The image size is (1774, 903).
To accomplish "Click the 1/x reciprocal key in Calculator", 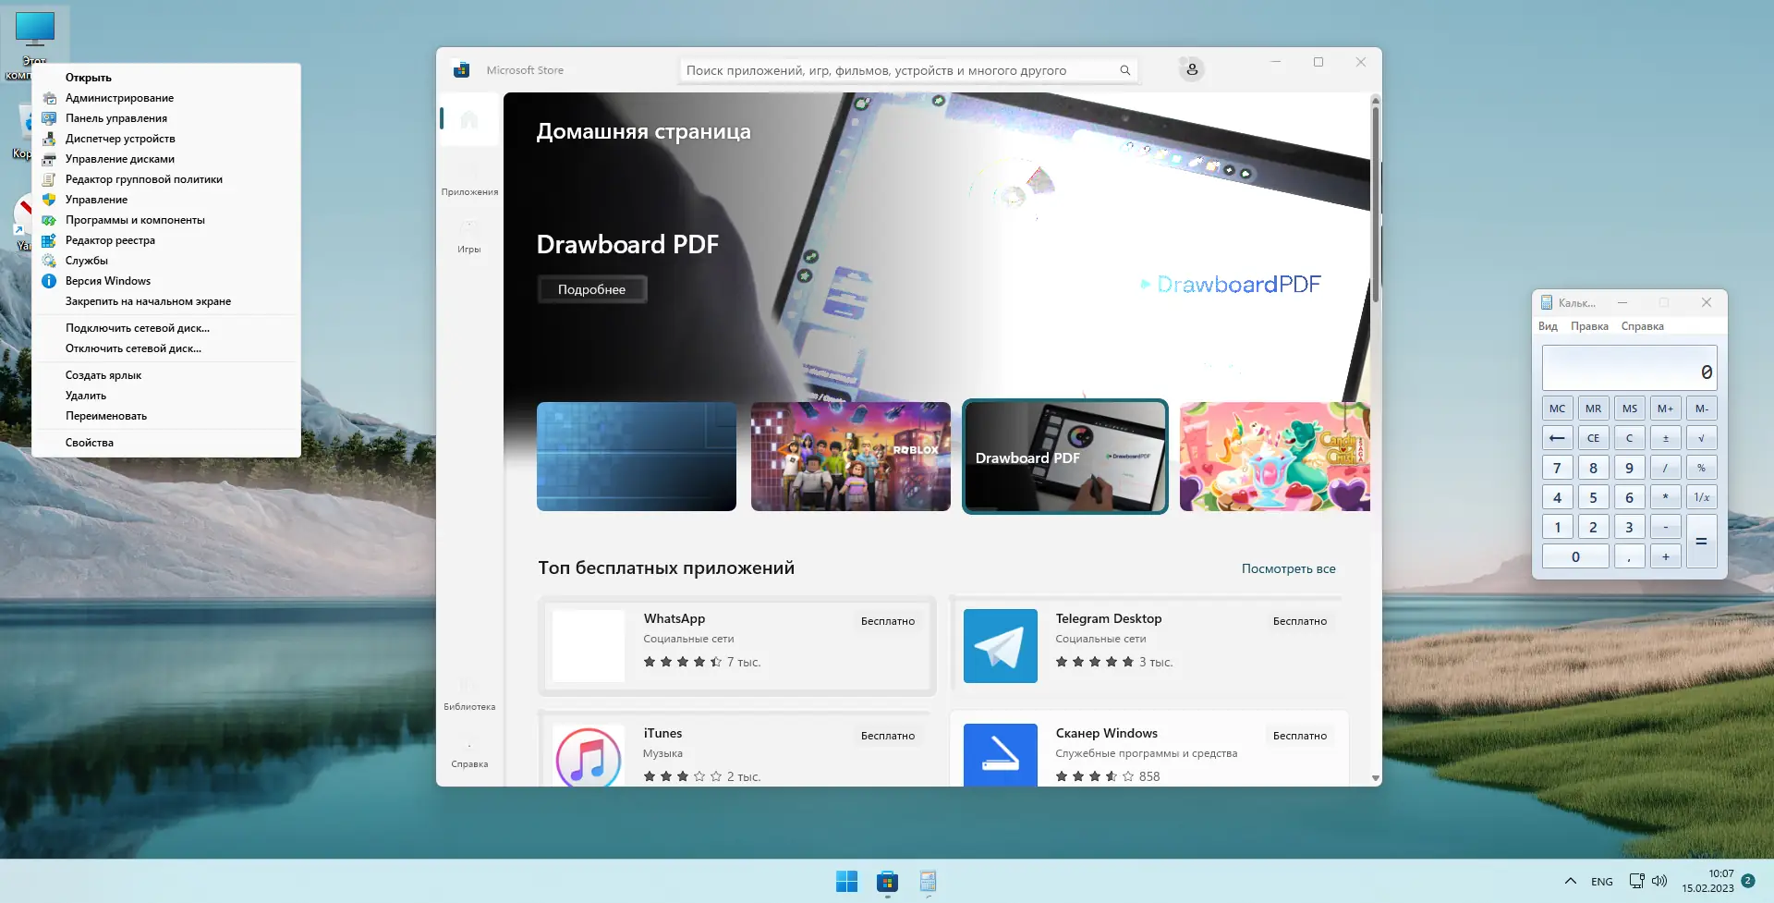I will [1701, 497].
